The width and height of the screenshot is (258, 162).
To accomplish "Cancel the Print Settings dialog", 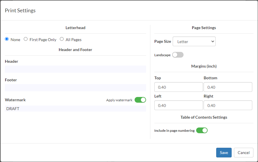I will tap(243, 153).
